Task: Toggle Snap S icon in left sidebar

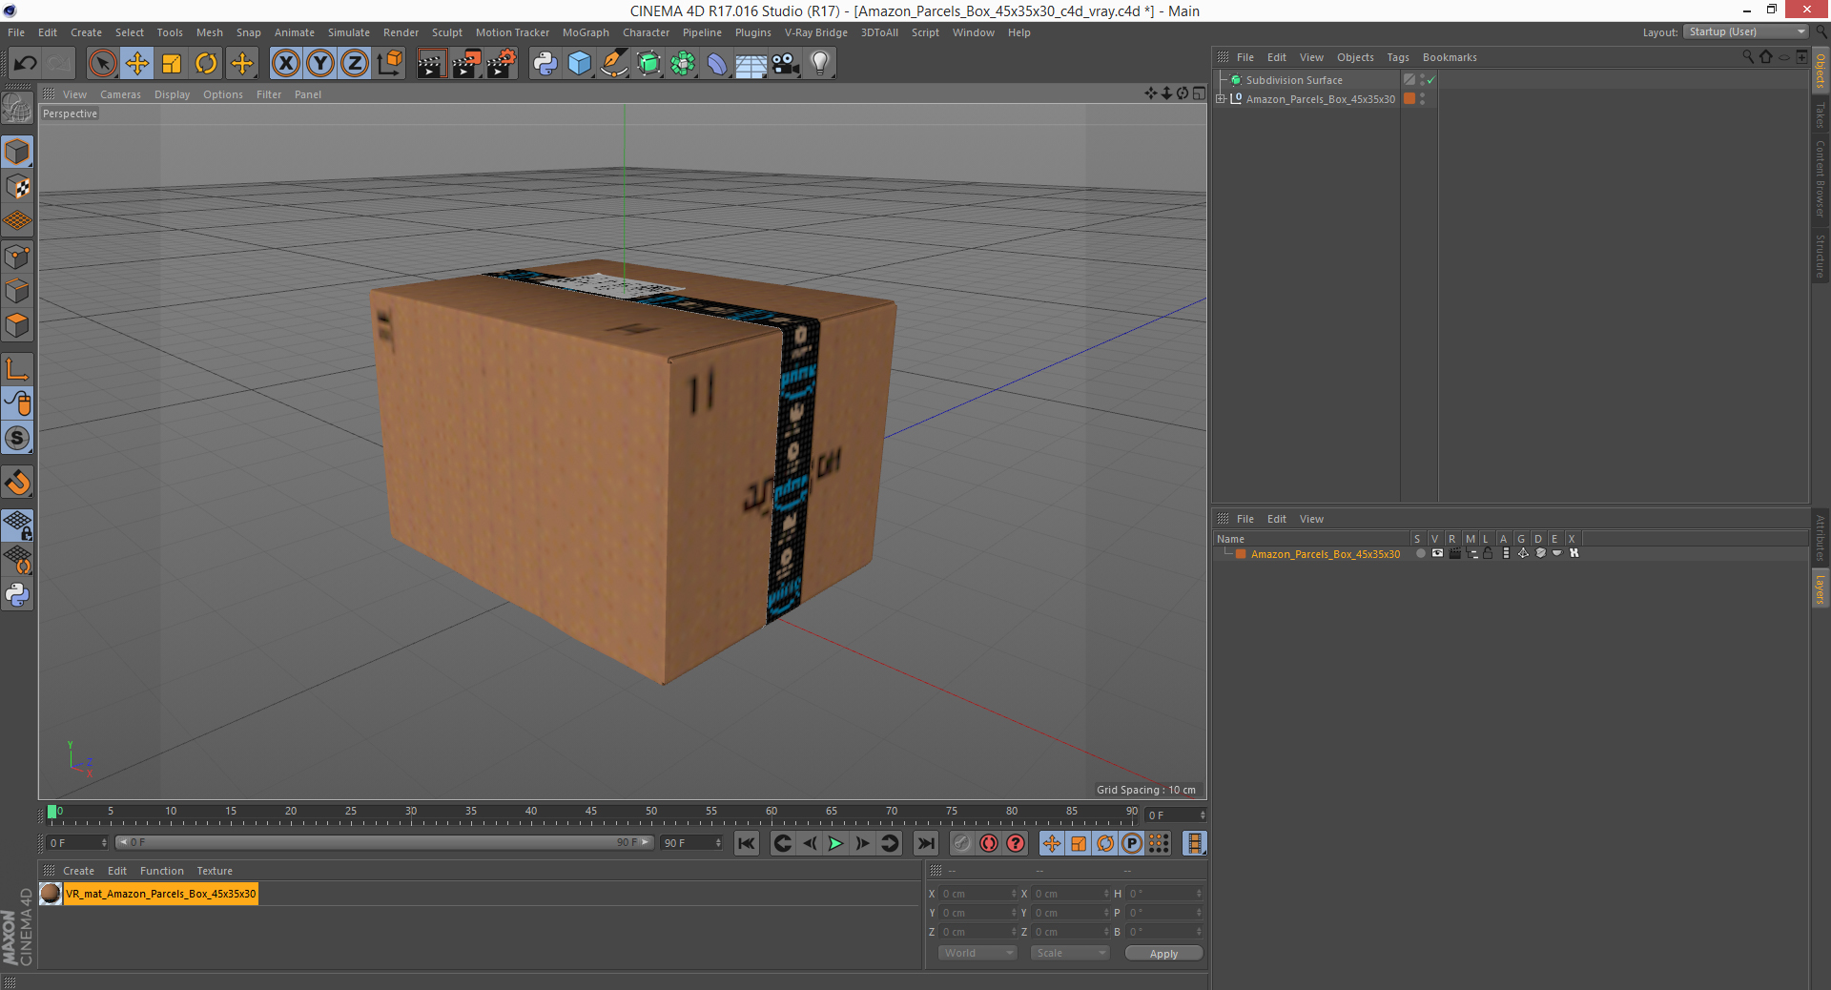Action: point(17,439)
